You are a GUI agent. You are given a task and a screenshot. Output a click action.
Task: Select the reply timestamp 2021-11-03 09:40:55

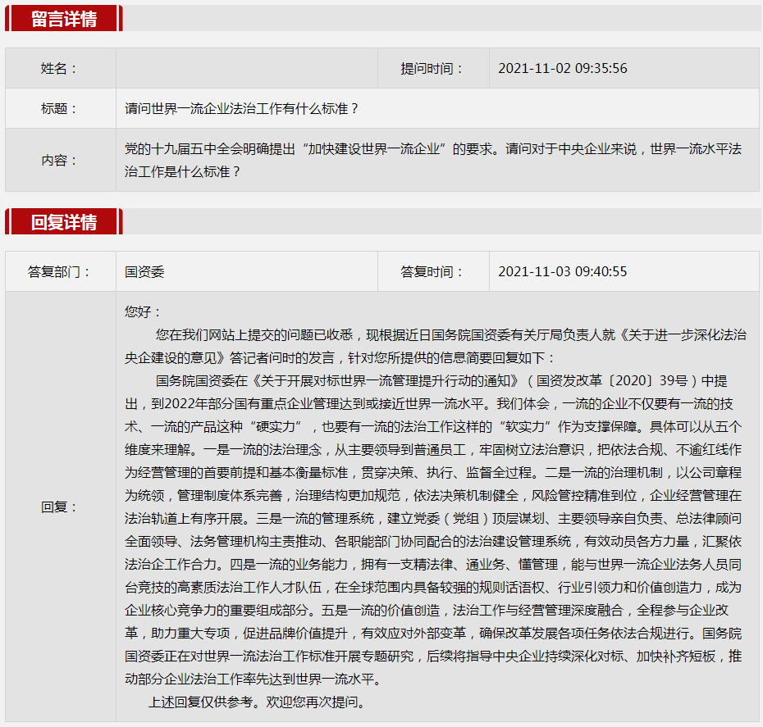pos(562,271)
